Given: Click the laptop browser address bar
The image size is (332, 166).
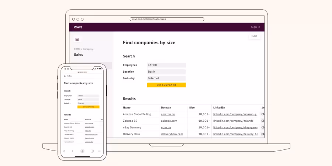Looking at the screenshot, I should click(167, 19).
